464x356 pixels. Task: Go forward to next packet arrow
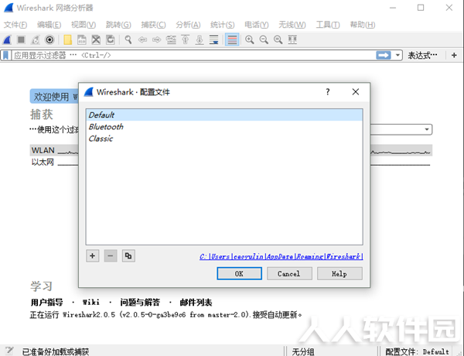click(x=156, y=39)
